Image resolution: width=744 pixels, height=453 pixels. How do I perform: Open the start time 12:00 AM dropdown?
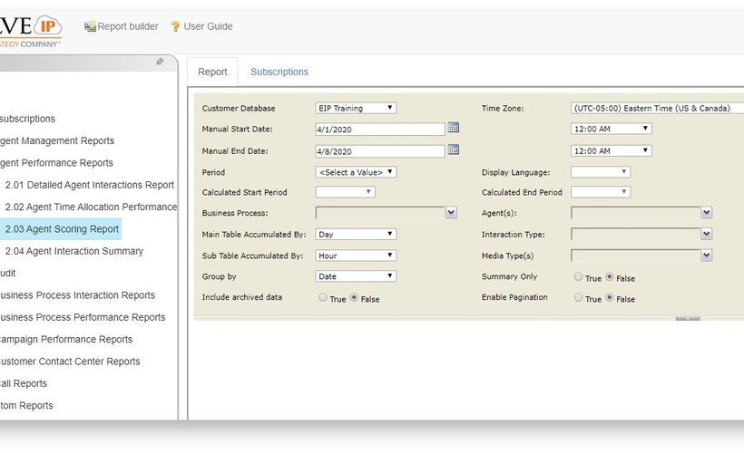612,129
